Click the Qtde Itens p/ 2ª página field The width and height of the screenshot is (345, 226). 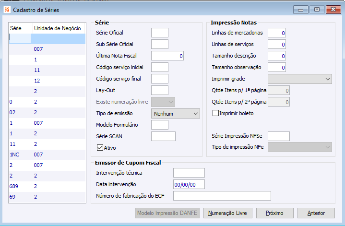pyautogui.click(x=279, y=102)
